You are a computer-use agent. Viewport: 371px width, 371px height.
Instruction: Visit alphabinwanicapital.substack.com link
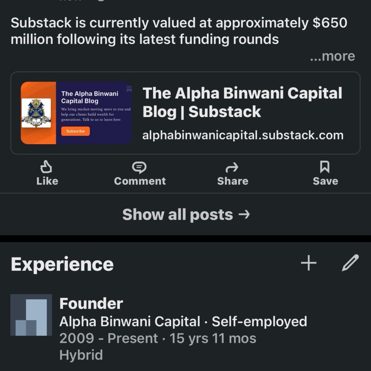point(243,135)
